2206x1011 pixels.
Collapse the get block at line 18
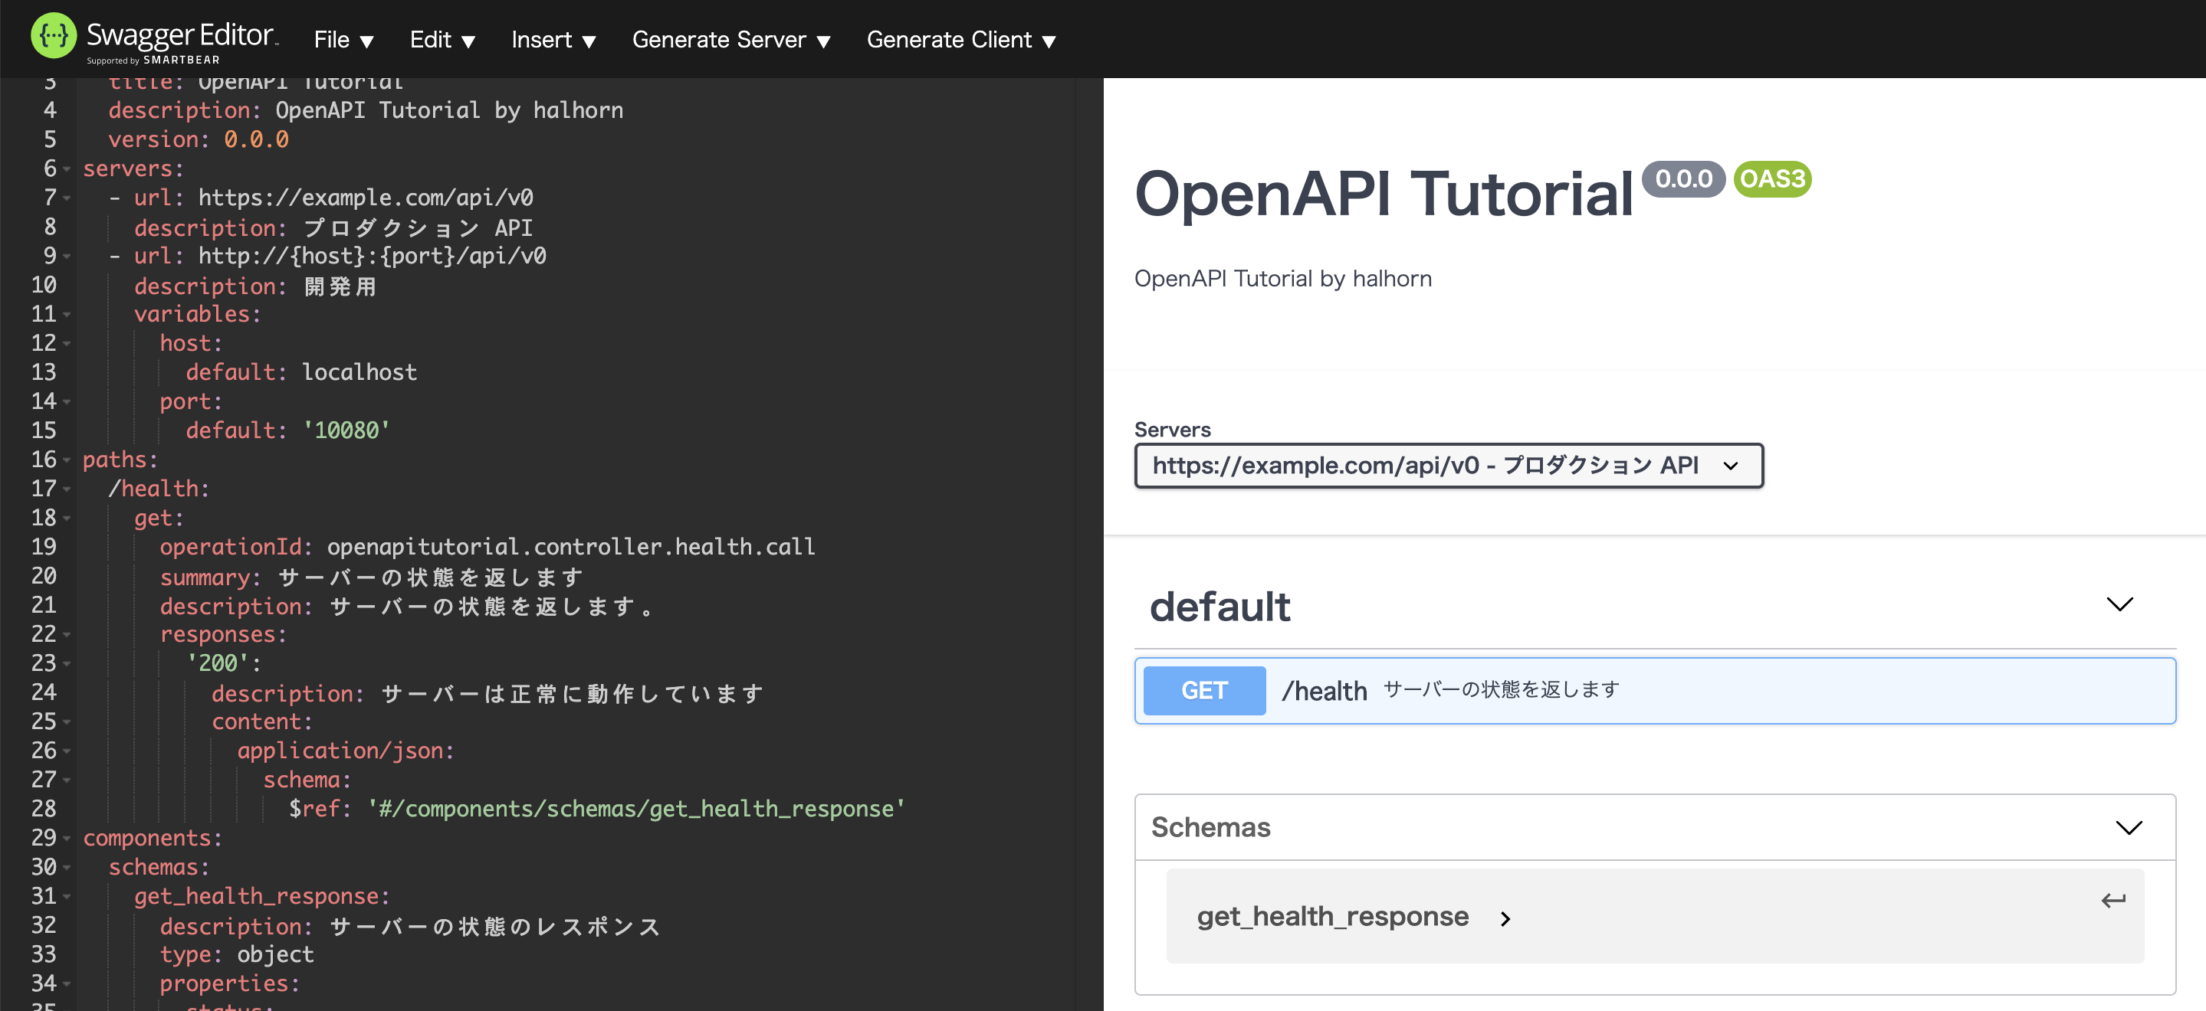tap(65, 519)
